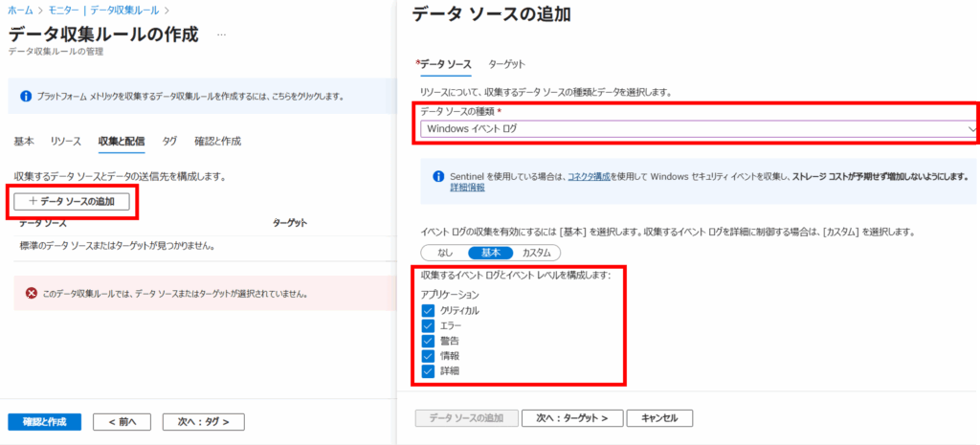The width and height of the screenshot is (980, 445).
Task: Uncheck the エラー event level checkbox
Action: tap(428, 325)
